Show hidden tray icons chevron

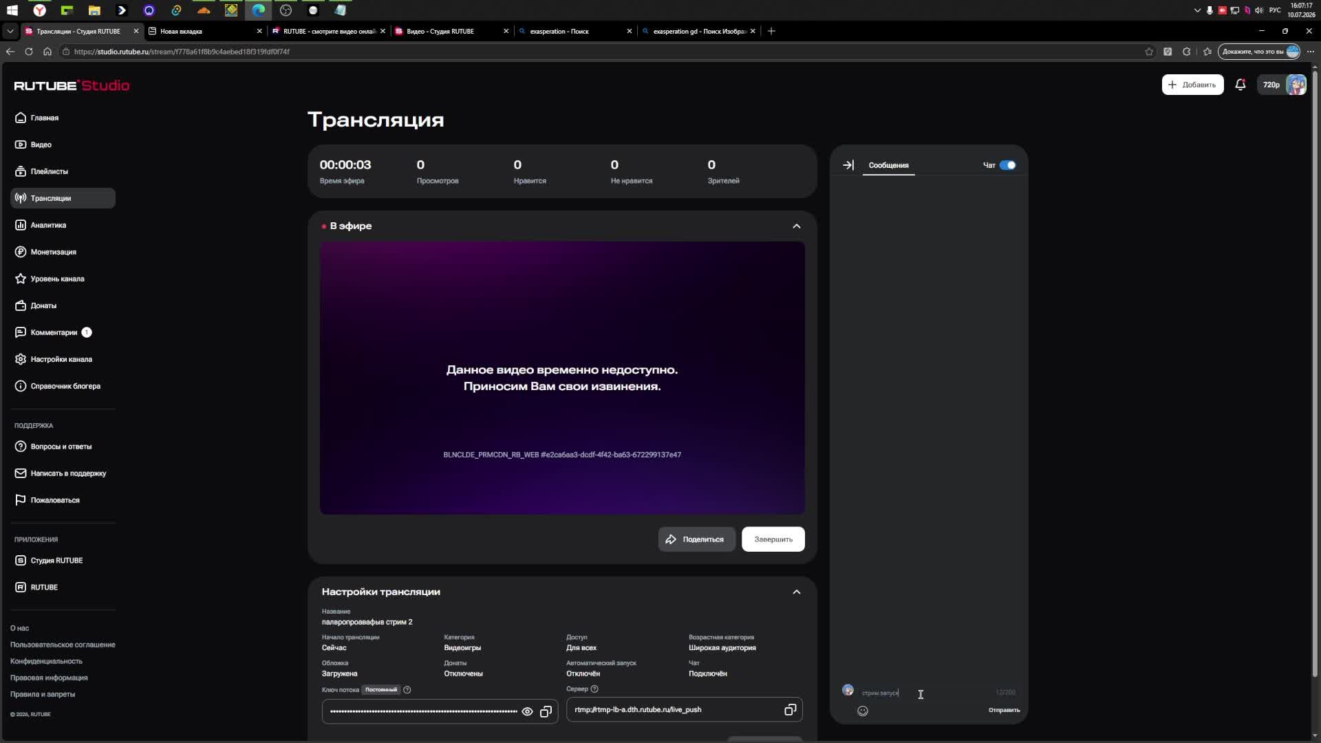pos(1197,10)
